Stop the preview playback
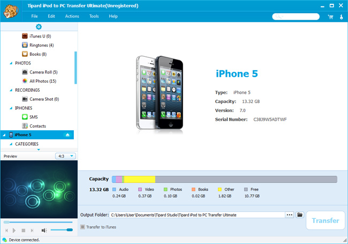 pyautogui.click(x=24, y=231)
